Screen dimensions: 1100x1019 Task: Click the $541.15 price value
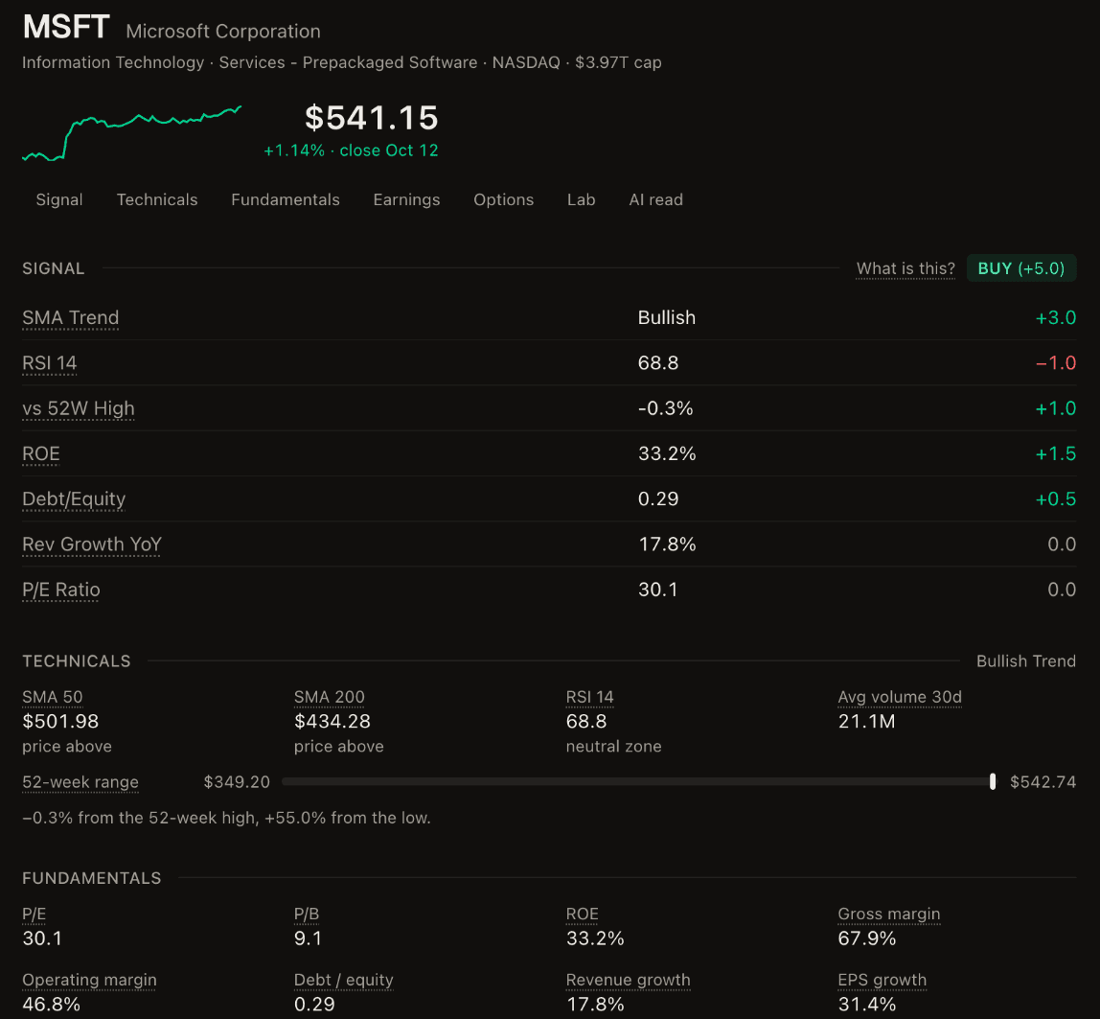pos(372,118)
